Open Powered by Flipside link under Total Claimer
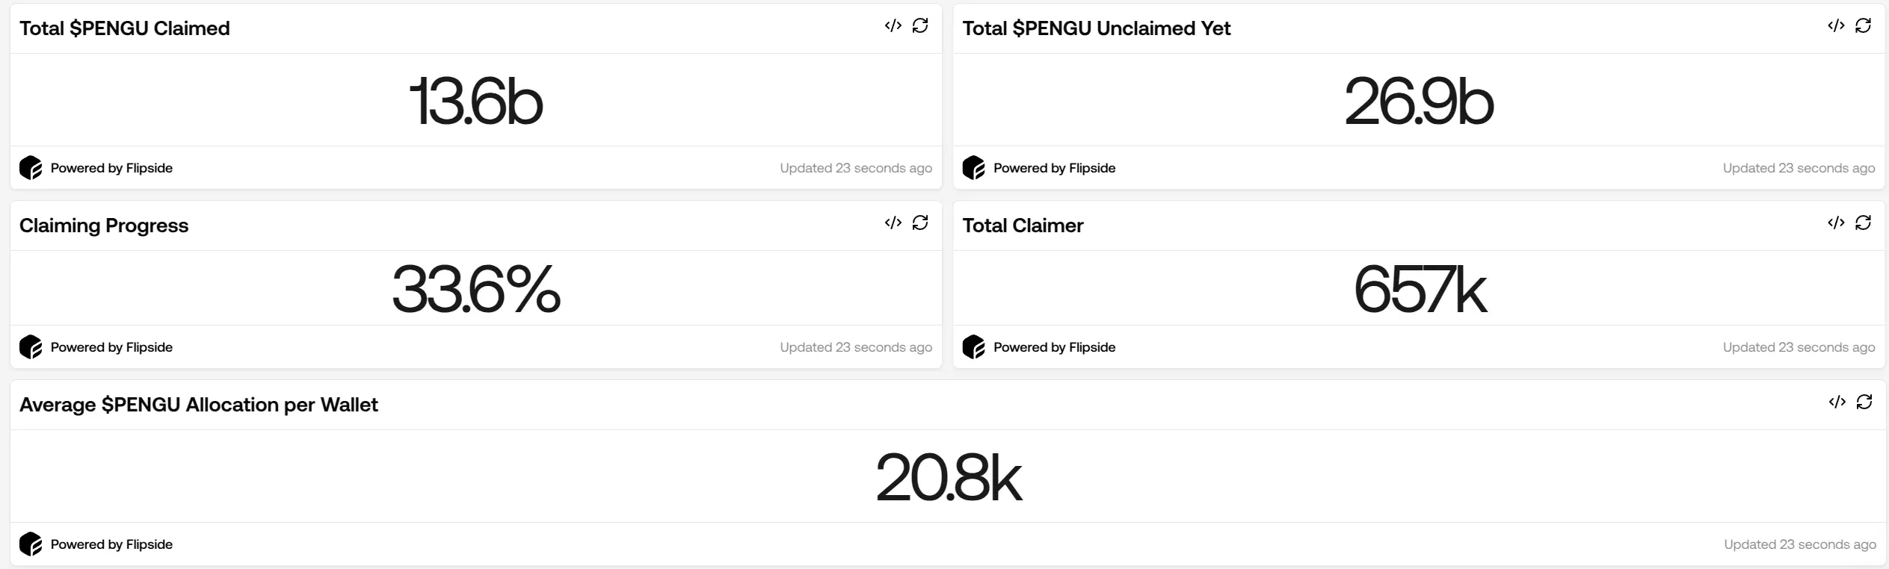Viewport: 1889px width, 569px height. [1053, 347]
